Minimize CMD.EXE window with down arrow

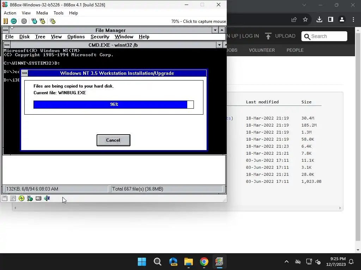click(219, 45)
